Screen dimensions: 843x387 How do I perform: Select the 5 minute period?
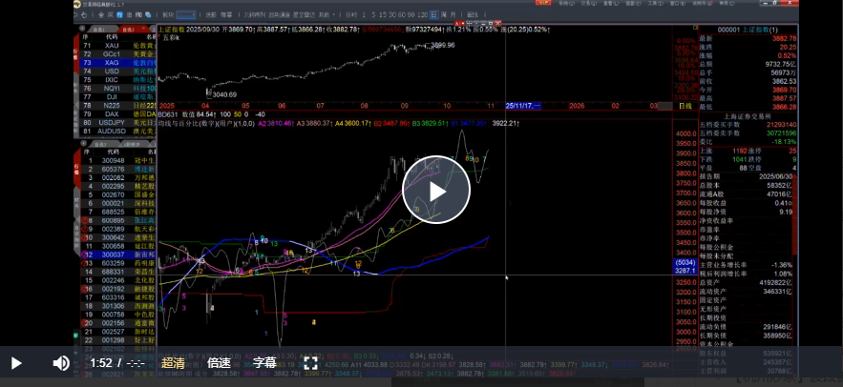pyautogui.click(x=373, y=15)
